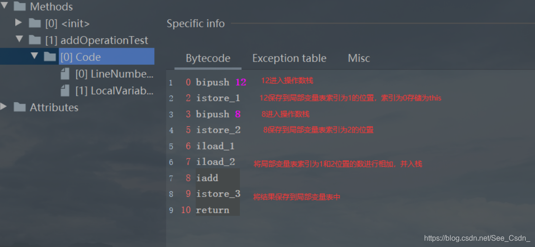Viewport: 535px width, 247px height.
Task: Click the bipush 8 instruction
Action: click(x=219, y=114)
